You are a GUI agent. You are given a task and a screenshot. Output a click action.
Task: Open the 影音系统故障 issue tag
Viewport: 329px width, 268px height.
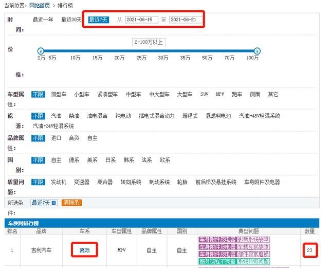(253, 239)
